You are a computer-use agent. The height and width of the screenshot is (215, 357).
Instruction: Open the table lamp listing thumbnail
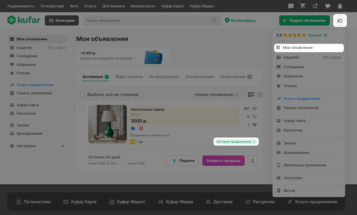(108, 124)
